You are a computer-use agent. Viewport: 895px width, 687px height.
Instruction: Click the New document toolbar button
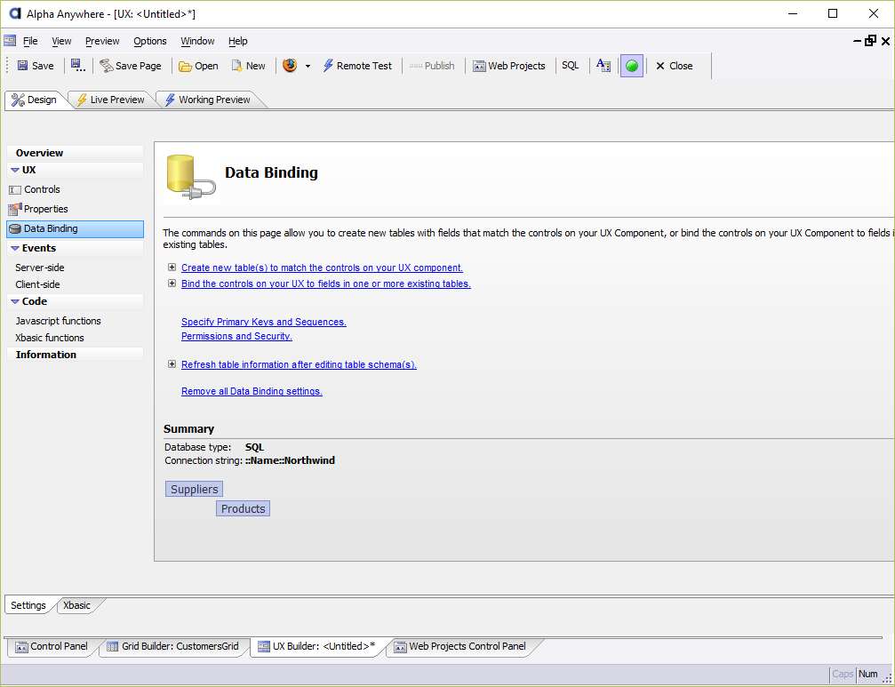click(x=248, y=66)
